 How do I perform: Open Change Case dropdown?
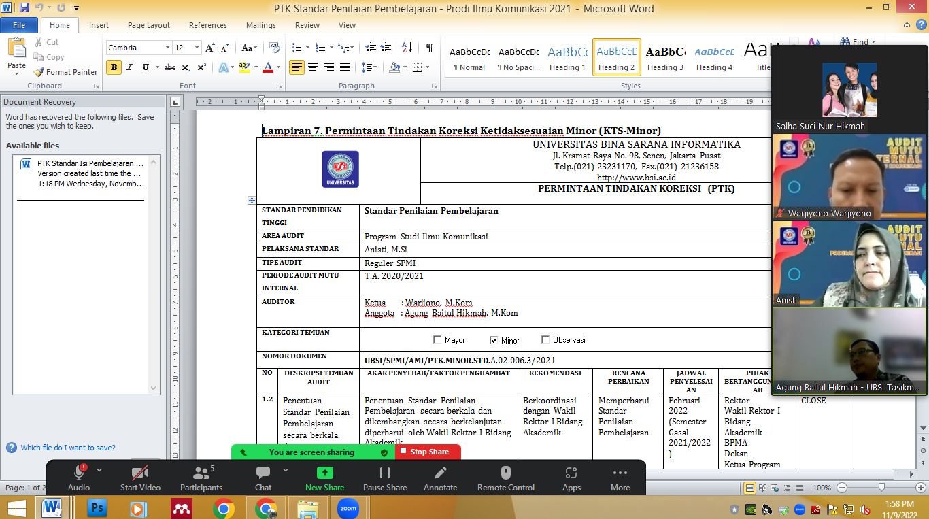pyautogui.click(x=250, y=48)
